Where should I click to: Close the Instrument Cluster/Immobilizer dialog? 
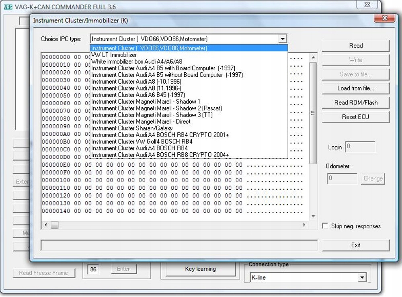click(x=384, y=18)
